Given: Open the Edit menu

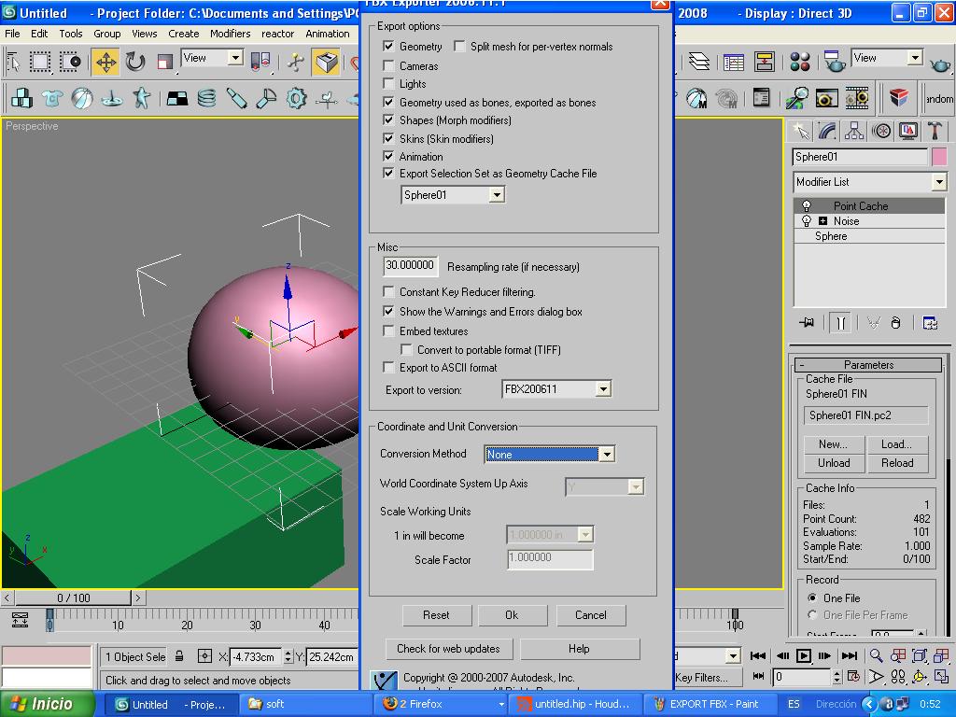Looking at the screenshot, I should (39, 34).
